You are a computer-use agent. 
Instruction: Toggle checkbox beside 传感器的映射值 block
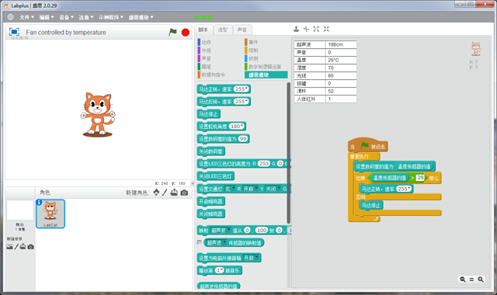[x=200, y=242]
